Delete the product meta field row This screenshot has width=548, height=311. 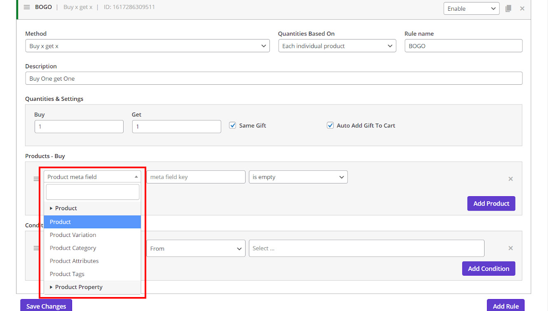[x=511, y=179]
